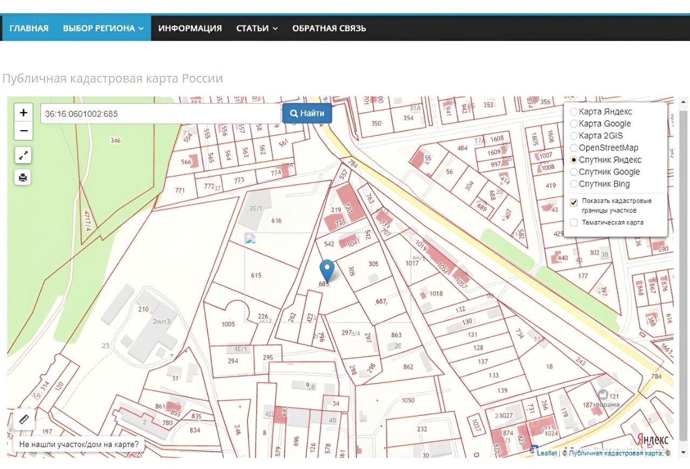Open the ИНФОРМАЦИЯ menu item
The image size is (690, 469).
tap(190, 28)
